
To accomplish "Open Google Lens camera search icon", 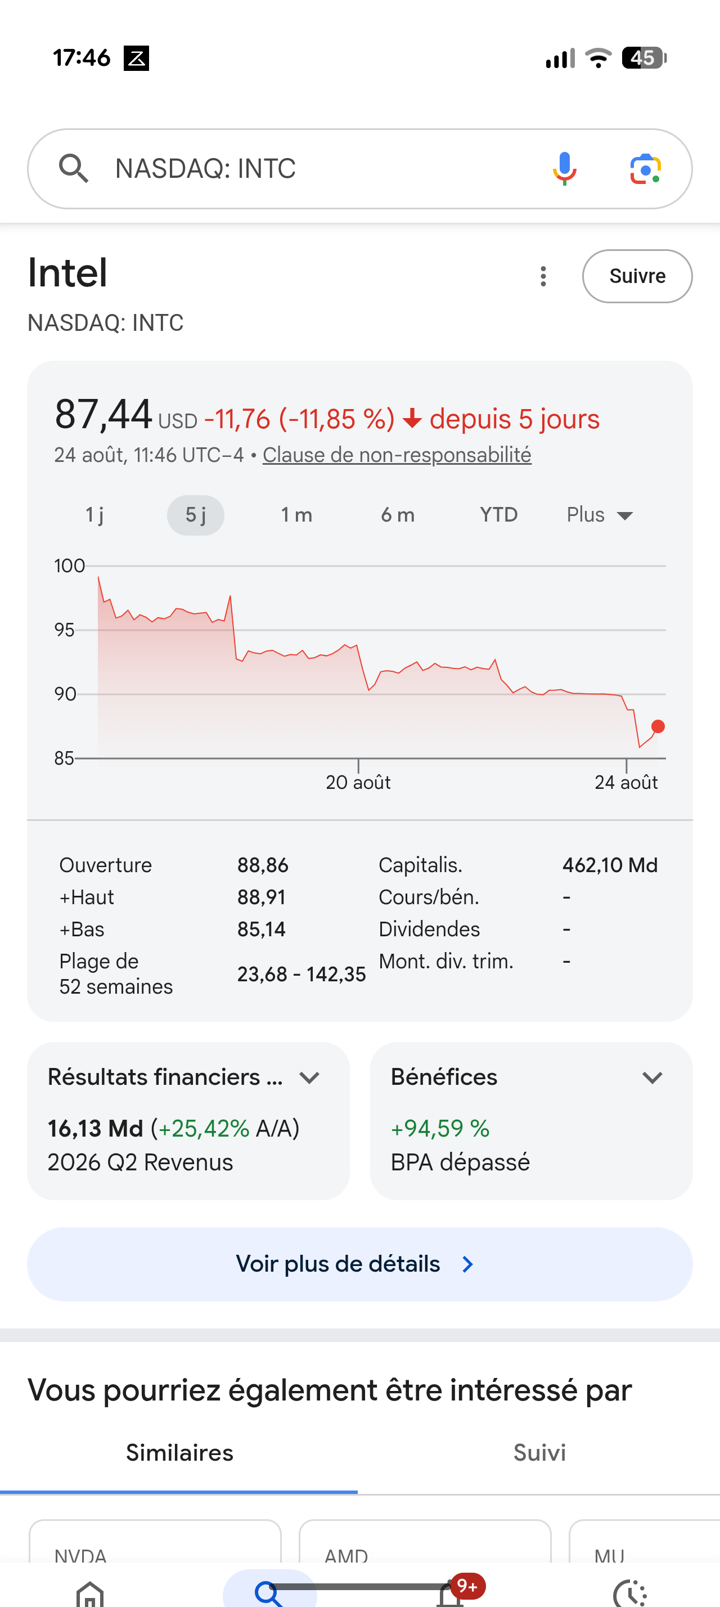I will pyautogui.click(x=645, y=168).
